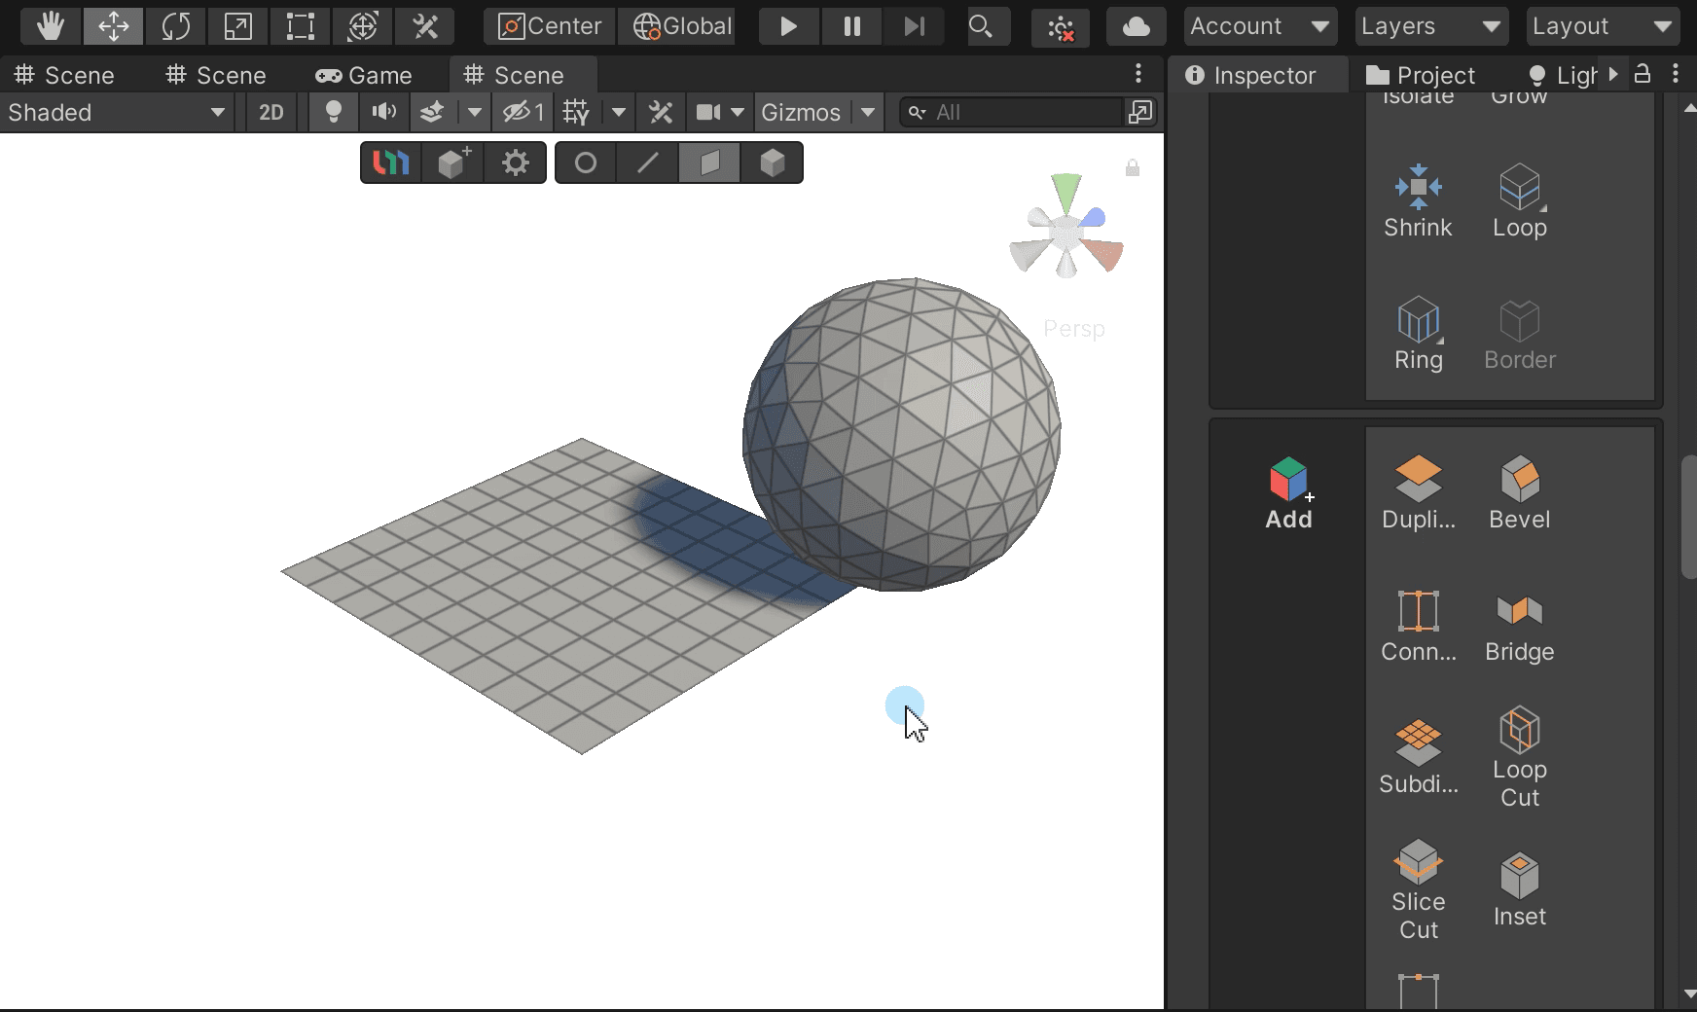
Task: Click the New Shape cube icon
Action: coord(453,163)
